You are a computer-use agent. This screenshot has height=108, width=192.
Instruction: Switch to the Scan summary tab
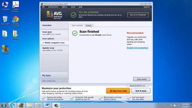77,25
